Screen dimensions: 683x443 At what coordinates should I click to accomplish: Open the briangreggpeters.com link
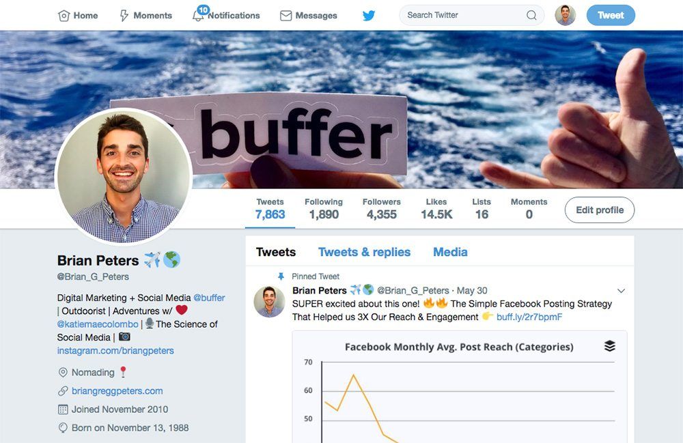(x=117, y=390)
